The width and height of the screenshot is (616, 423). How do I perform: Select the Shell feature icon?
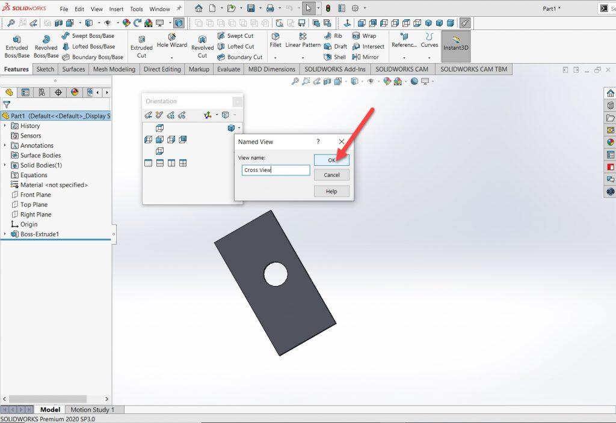pos(336,57)
